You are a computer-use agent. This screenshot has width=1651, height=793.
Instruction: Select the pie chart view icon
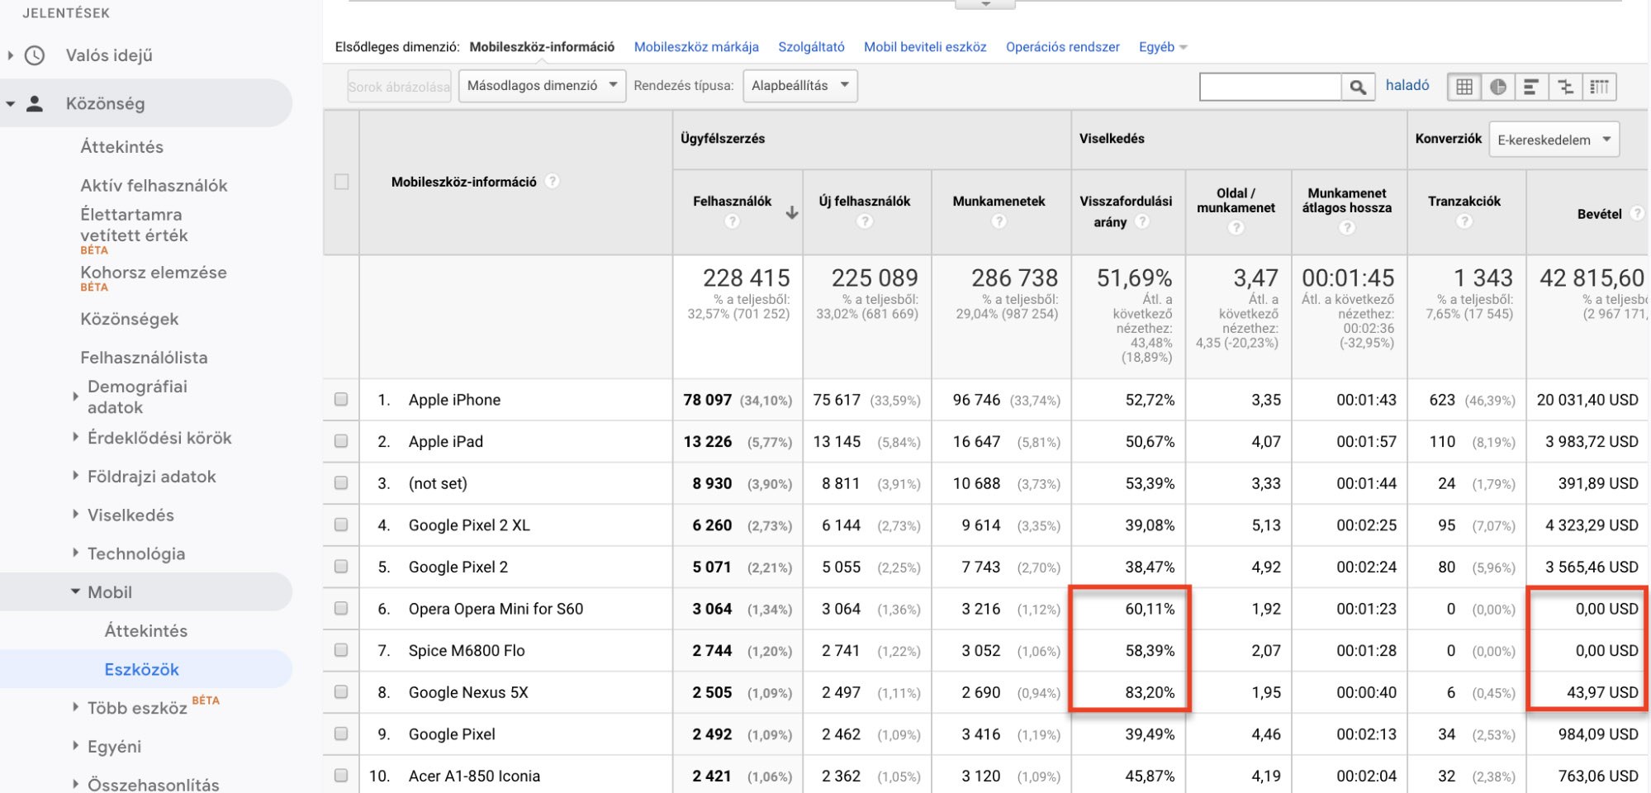click(1498, 86)
